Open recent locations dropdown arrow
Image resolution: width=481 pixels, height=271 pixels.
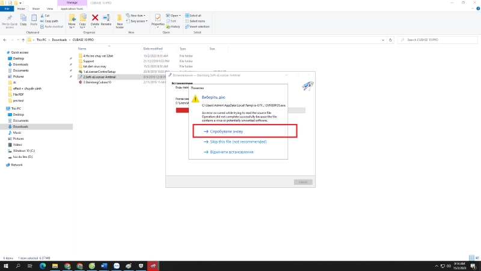tap(18, 40)
